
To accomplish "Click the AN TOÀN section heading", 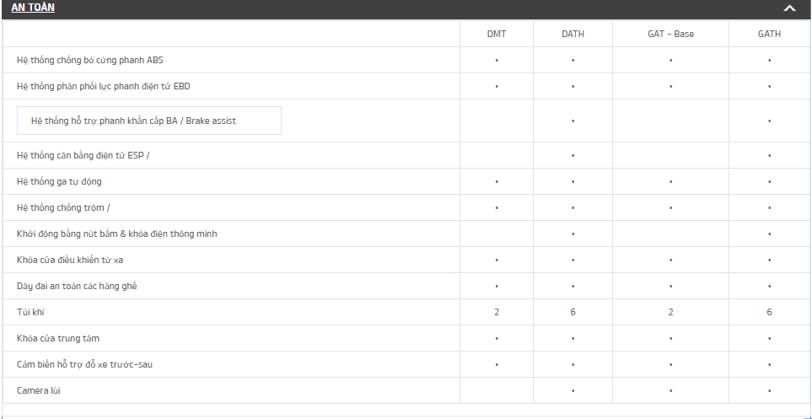I will click(x=34, y=8).
